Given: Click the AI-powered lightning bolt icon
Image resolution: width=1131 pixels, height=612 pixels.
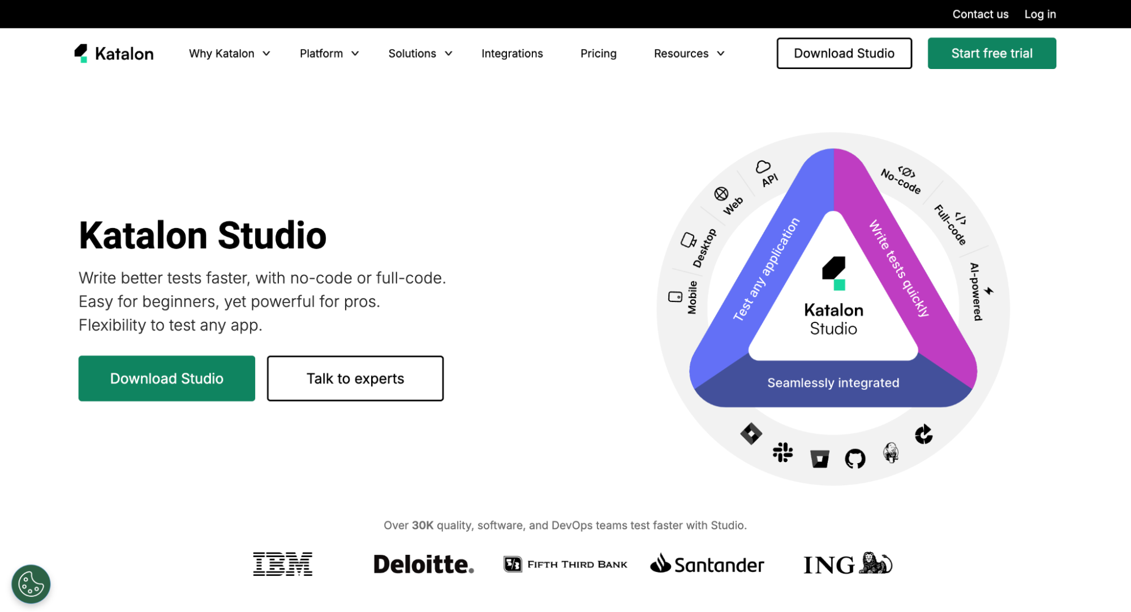Looking at the screenshot, I should (x=988, y=291).
